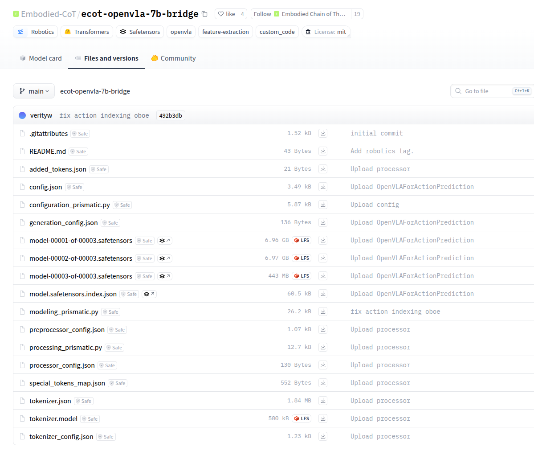This screenshot has width=534, height=451.
Task: Open the Community tab
Action: coord(173,58)
